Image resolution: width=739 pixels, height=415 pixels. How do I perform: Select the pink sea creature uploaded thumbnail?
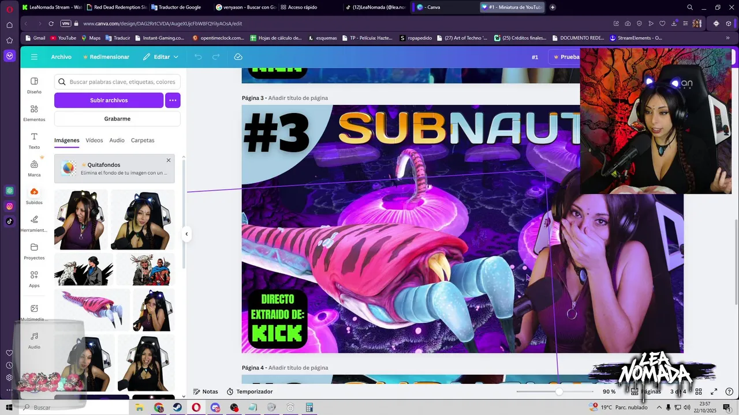pyautogui.click(x=91, y=310)
